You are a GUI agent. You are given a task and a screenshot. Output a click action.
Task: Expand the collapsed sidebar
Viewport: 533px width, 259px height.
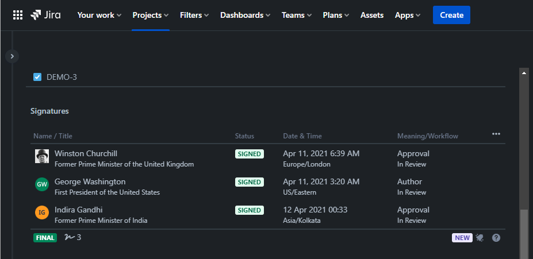[12, 56]
